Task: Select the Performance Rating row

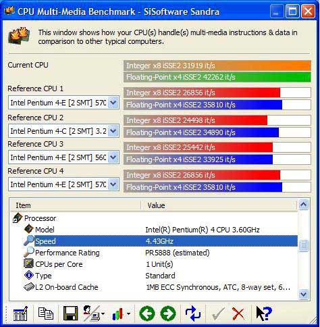Action: tap(154, 253)
